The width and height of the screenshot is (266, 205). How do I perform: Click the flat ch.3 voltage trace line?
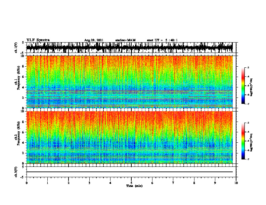129,172
